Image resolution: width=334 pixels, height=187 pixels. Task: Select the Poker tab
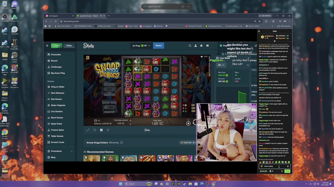point(69,46)
